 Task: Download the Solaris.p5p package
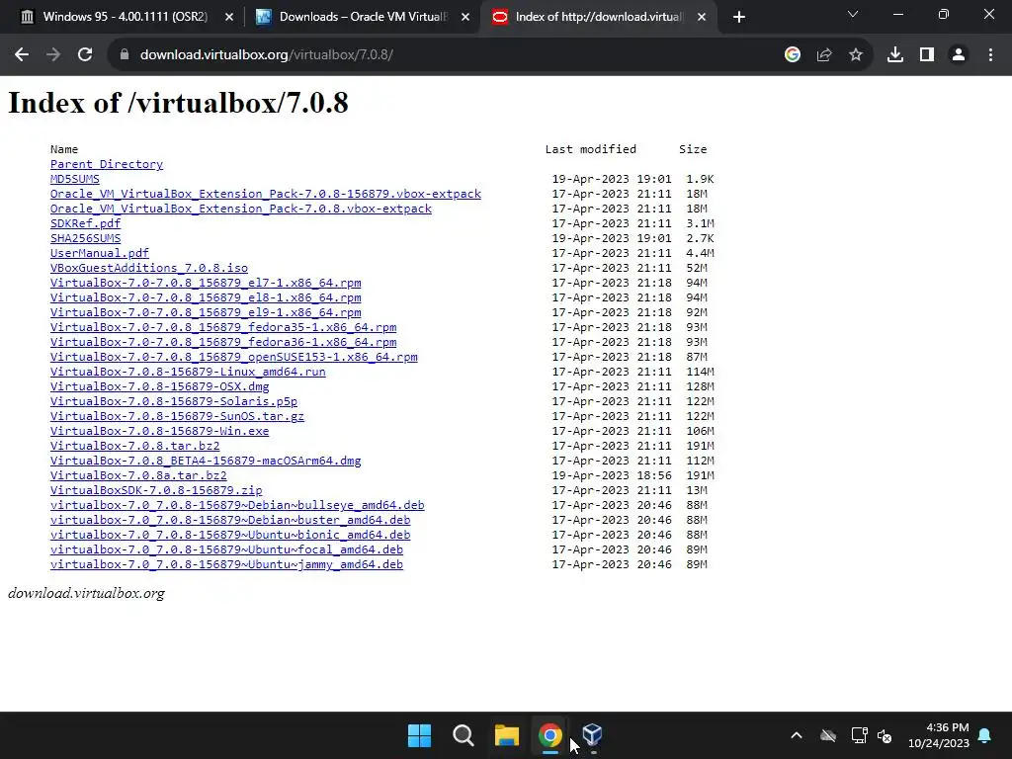point(174,401)
